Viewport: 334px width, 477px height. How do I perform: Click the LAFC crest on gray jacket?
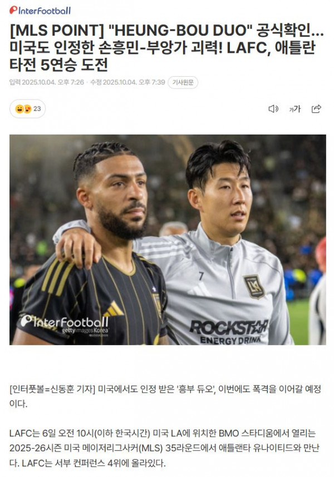click(x=254, y=286)
